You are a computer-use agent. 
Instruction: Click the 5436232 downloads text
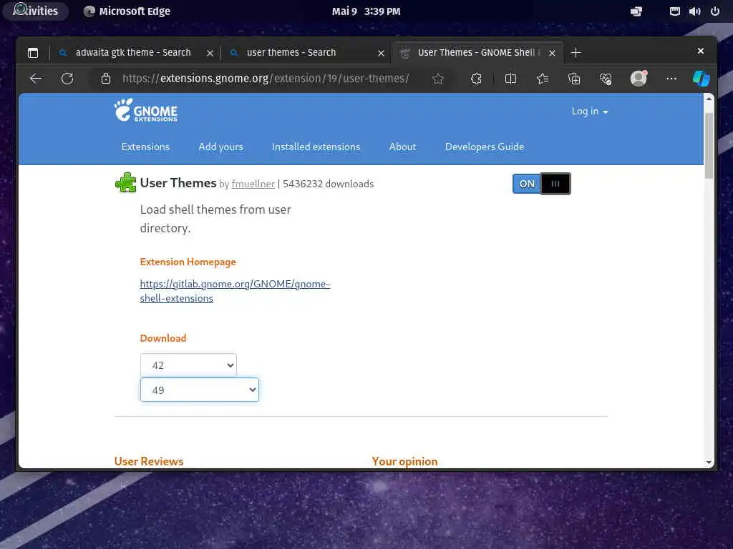pos(328,184)
